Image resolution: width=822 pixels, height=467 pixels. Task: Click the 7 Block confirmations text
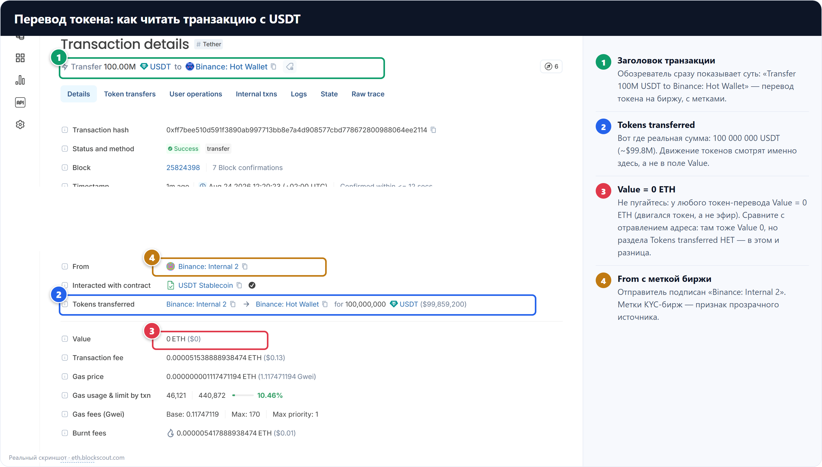[x=247, y=168]
